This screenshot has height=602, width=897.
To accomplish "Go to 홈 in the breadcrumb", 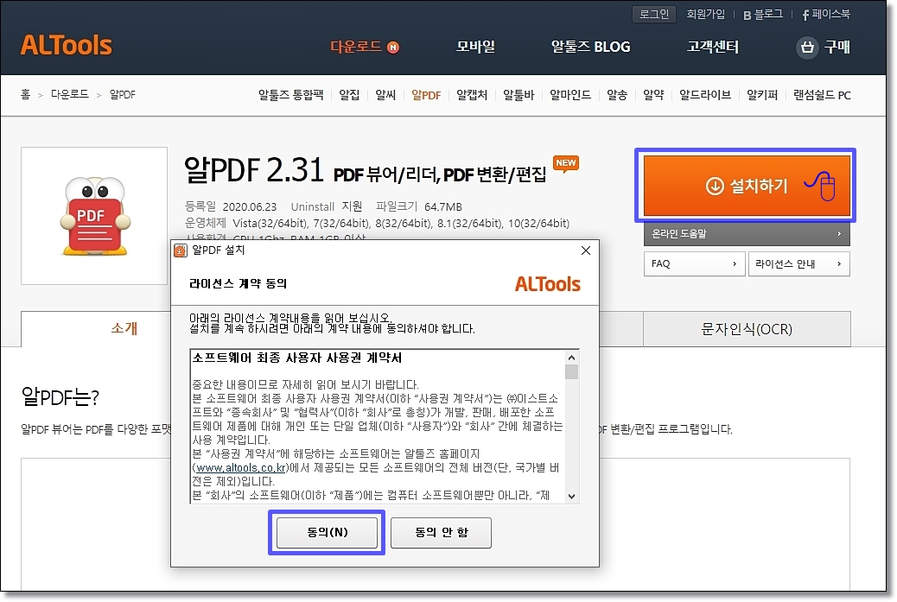I will coord(25,94).
